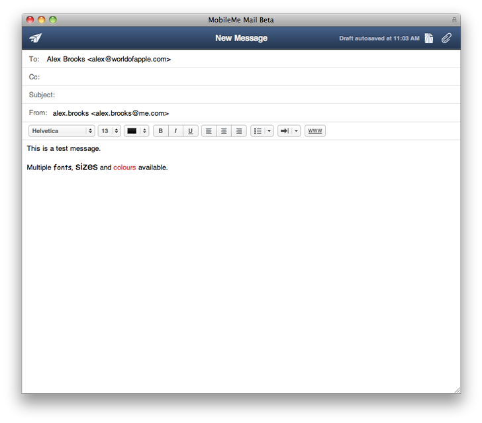Click the red word 'colours'

pyautogui.click(x=124, y=167)
